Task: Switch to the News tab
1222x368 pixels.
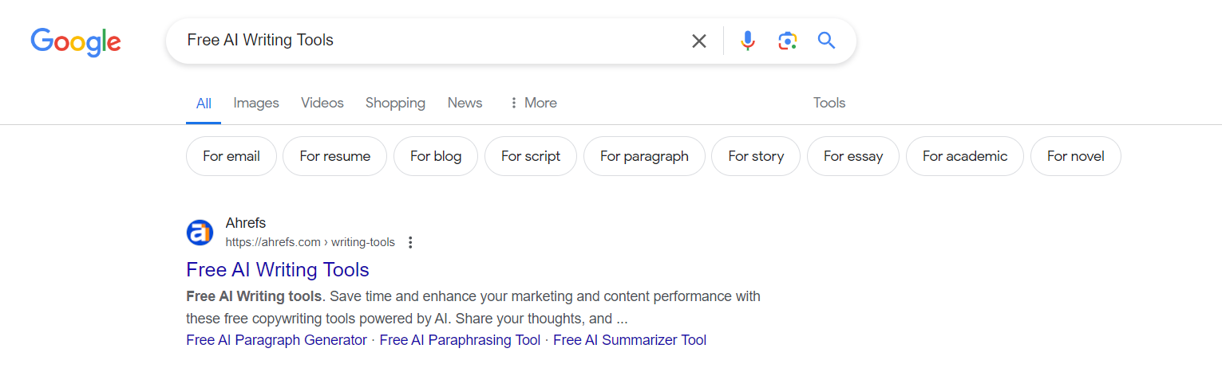Action: pos(465,103)
